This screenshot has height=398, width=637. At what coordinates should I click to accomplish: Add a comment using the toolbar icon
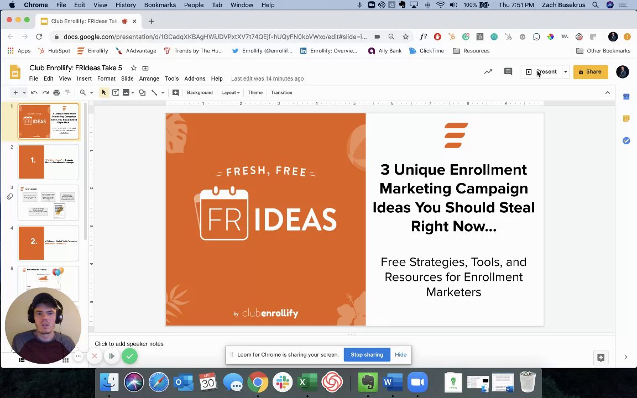tap(175, 93)
